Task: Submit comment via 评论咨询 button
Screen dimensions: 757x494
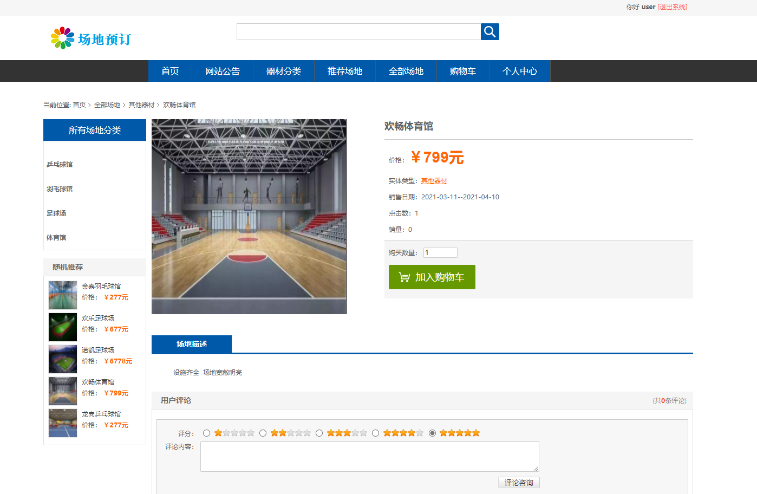Action: [518, 482]
